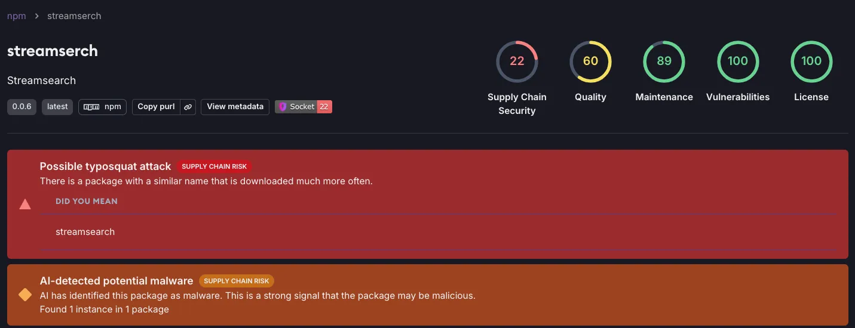Click the orange SUPPLY CHAIN RISK tag
Screen dimensions: 855x328
[x=237, y=281]
